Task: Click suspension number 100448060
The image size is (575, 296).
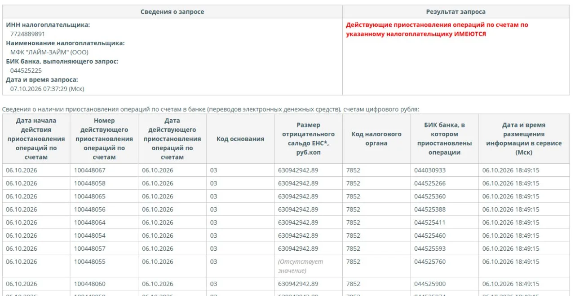Action: coord(90,283)
